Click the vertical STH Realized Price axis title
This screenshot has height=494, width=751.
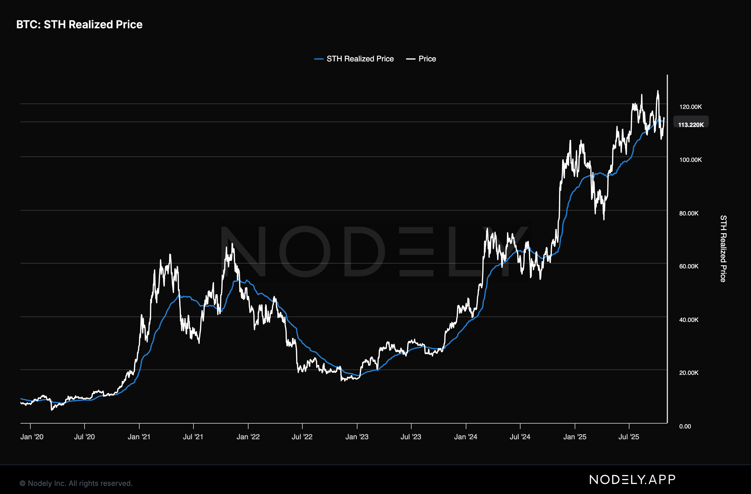[723, 249]
